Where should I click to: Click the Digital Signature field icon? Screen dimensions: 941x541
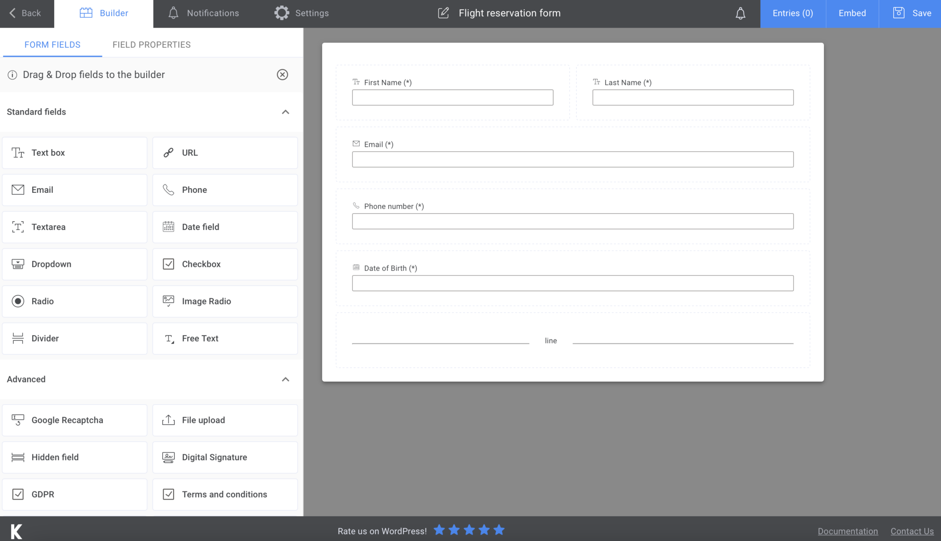point(168,457)
